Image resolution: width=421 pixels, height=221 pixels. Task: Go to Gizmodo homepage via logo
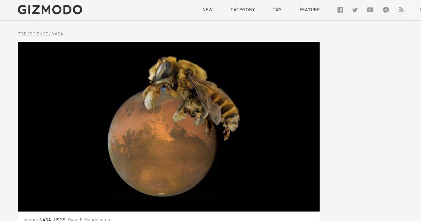click(x=50, y=10)
